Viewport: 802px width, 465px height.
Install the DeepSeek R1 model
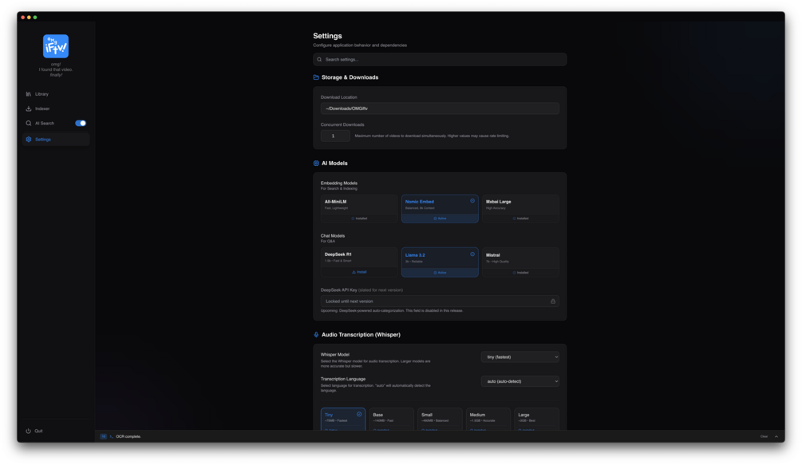359,272
